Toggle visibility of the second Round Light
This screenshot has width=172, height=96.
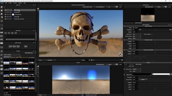pos(5,17)
